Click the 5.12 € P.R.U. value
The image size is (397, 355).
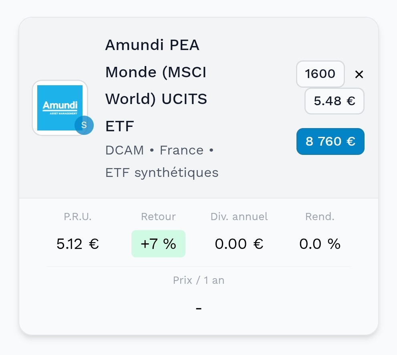[x=78, y=244]
